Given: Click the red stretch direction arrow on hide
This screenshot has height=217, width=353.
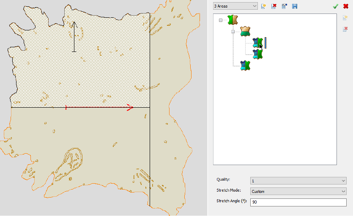Looking at the screenshot, I should coord(99,107).
